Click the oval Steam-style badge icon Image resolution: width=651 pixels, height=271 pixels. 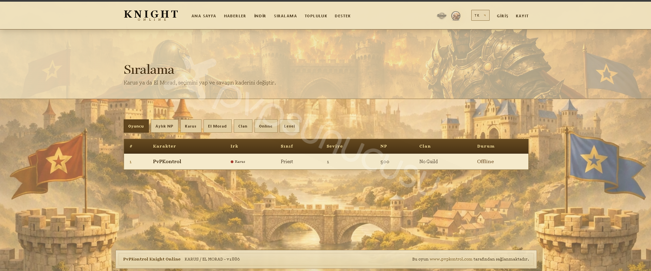(441, 16)
